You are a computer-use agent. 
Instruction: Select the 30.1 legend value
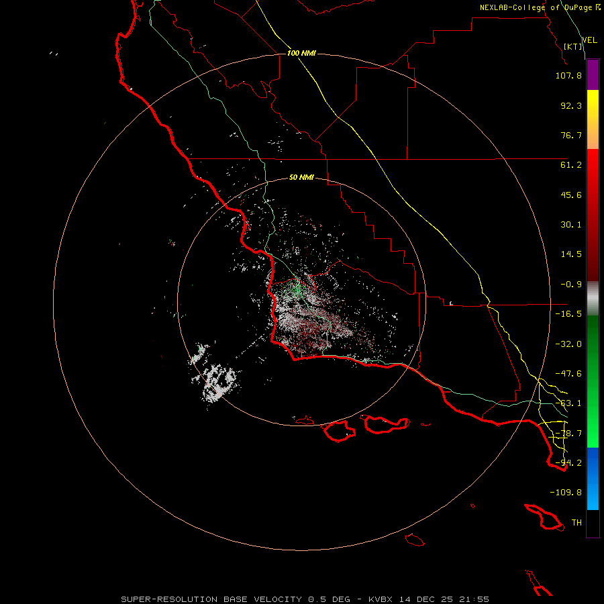(571, 225)
